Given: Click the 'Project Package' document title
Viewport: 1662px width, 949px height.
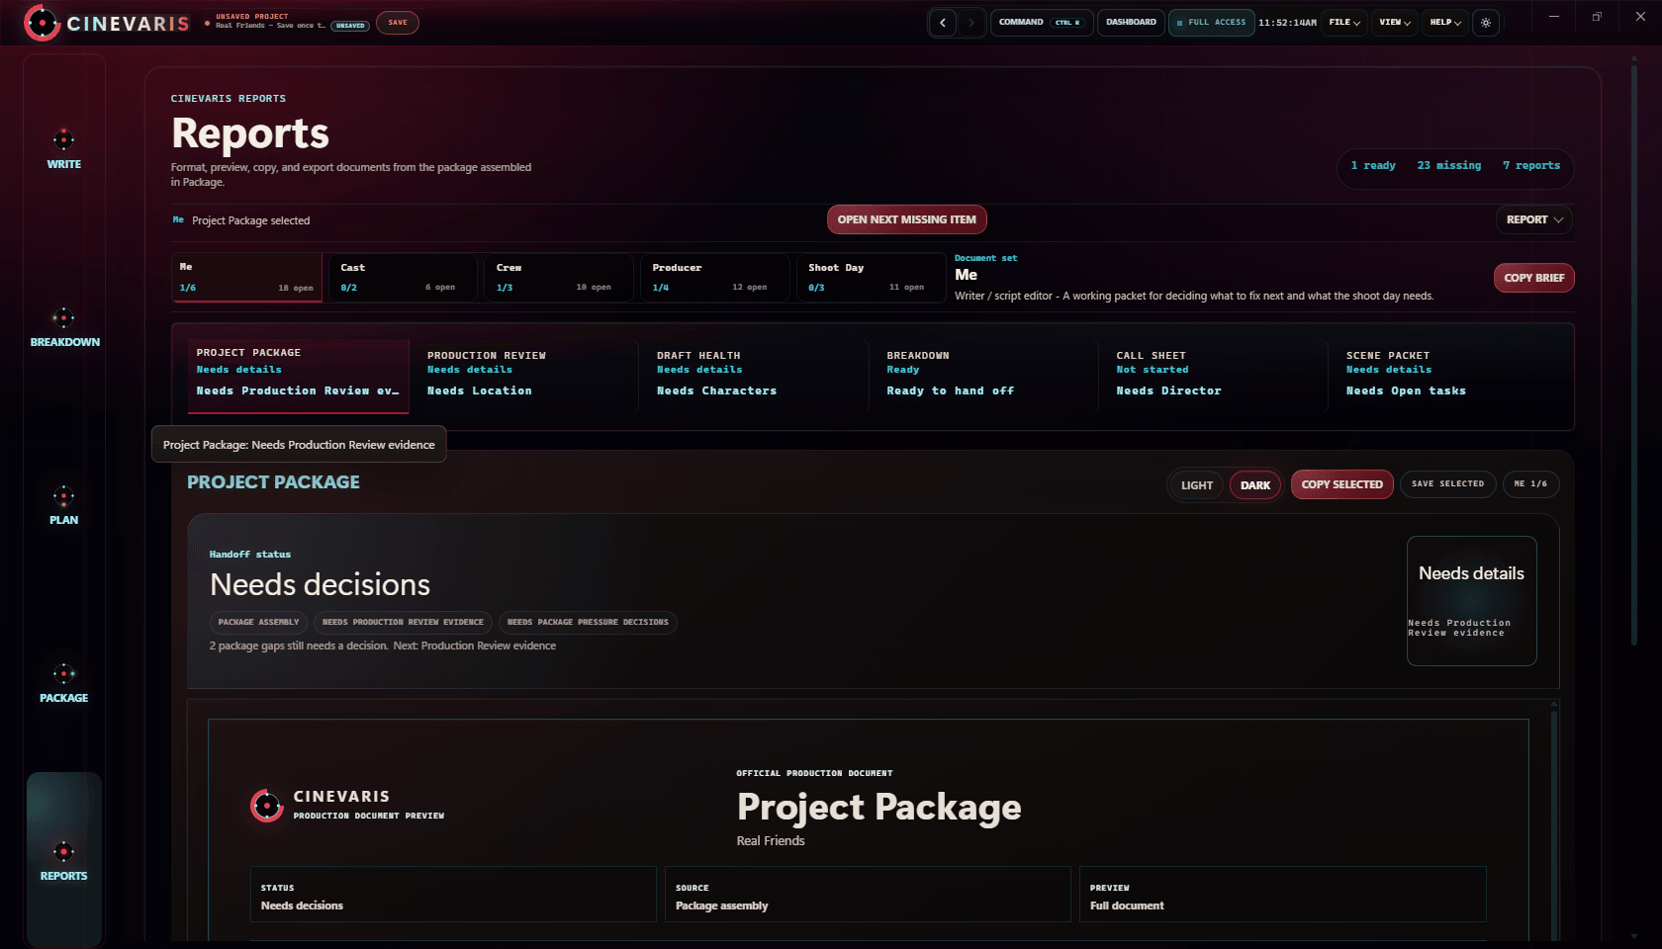Looking at the screenshot, I should tap(878, 808).
